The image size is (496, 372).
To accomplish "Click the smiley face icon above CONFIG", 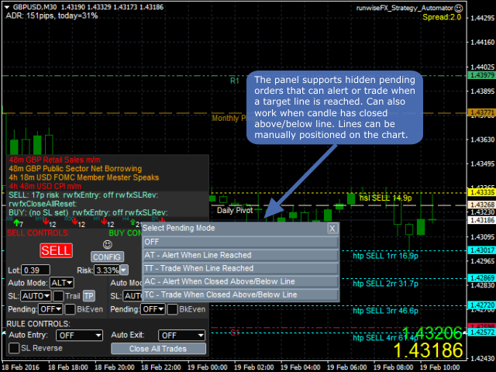I will point(107,244).
